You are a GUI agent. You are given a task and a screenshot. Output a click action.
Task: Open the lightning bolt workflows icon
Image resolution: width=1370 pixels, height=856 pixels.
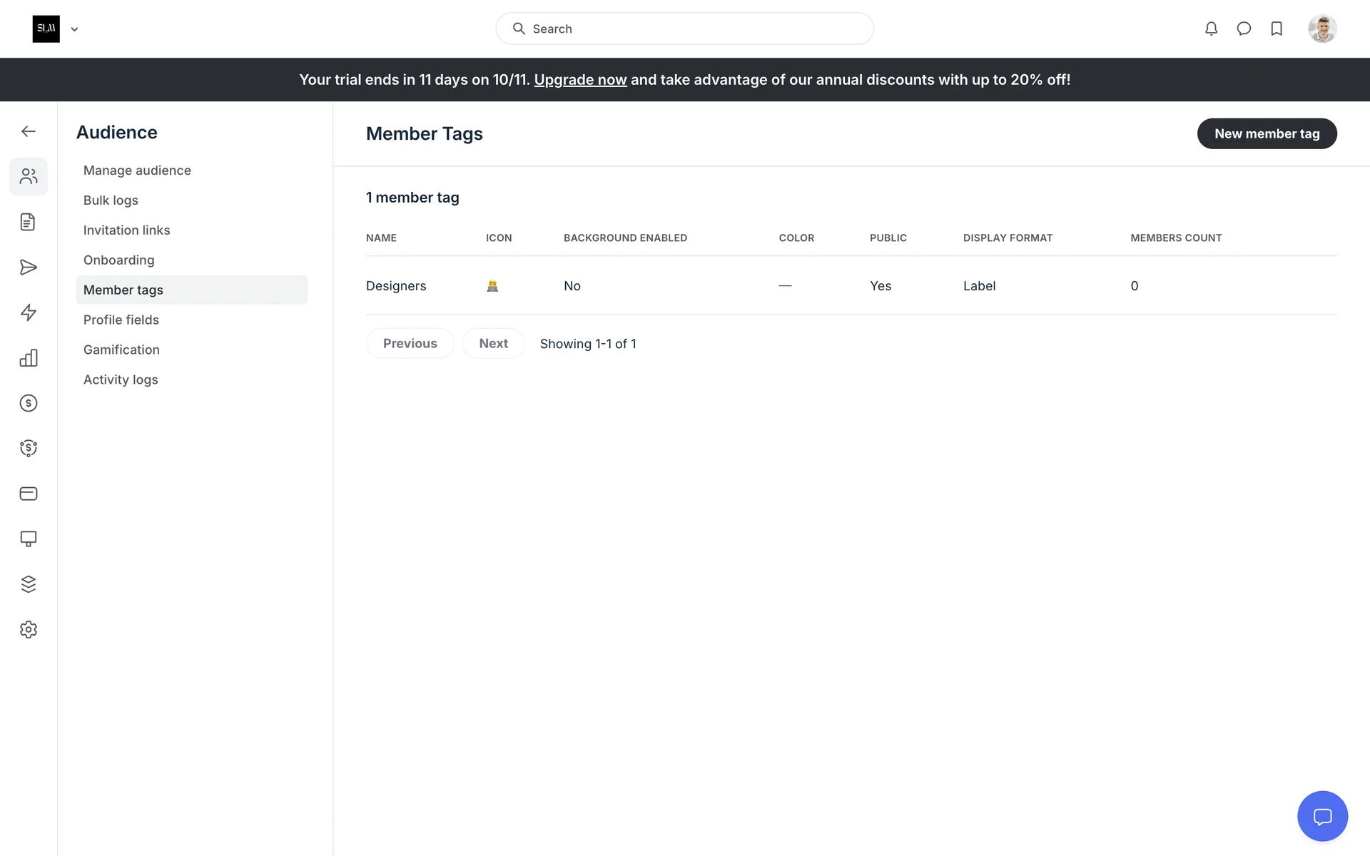coord(29,312)
